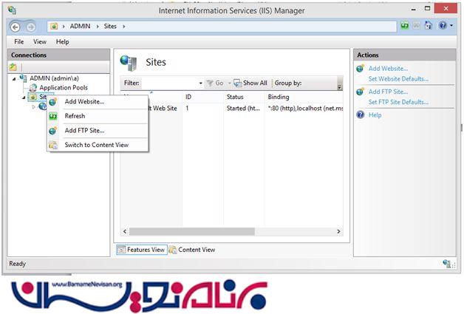Click the horizontal scrollbar thumb in site list

click(192, 231)
